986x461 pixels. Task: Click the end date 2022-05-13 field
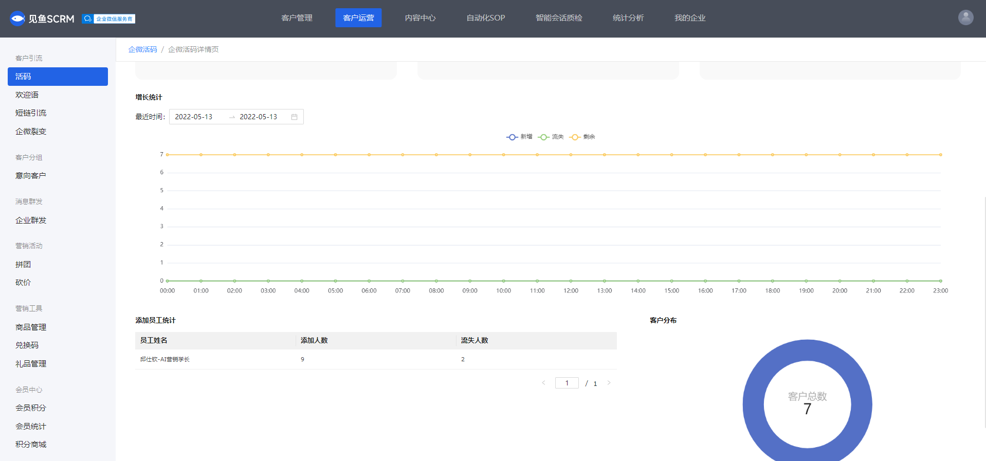[x=259, y=117]
